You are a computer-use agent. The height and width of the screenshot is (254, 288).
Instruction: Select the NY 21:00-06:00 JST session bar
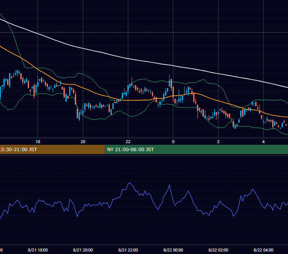pyautogui.click(x=196, y=149)
